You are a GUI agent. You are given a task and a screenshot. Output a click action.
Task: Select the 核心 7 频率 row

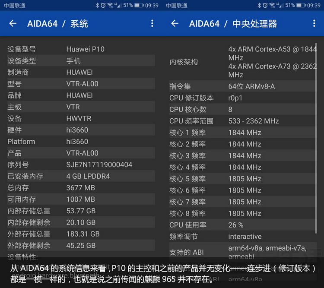click(x=243, y=202)
